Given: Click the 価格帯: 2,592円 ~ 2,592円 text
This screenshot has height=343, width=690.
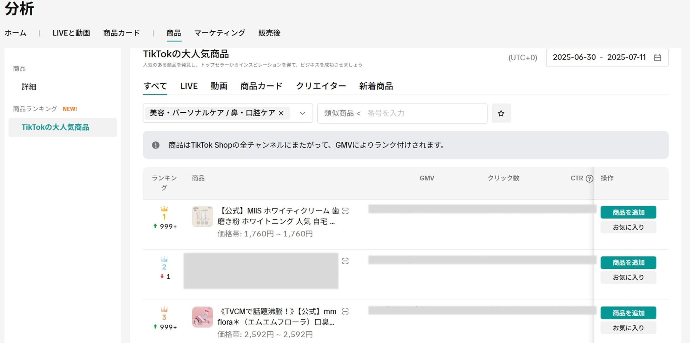Looking at the screenshot, I should pos(265,335).
